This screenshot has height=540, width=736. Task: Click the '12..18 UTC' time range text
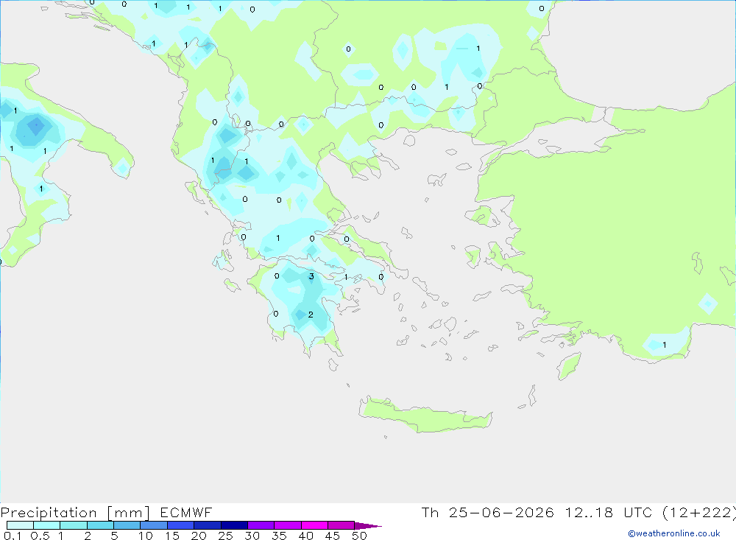[x=610, y=513]
